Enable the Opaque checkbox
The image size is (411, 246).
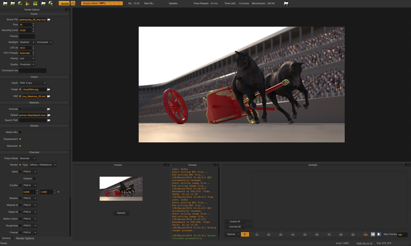pos(34,178)
